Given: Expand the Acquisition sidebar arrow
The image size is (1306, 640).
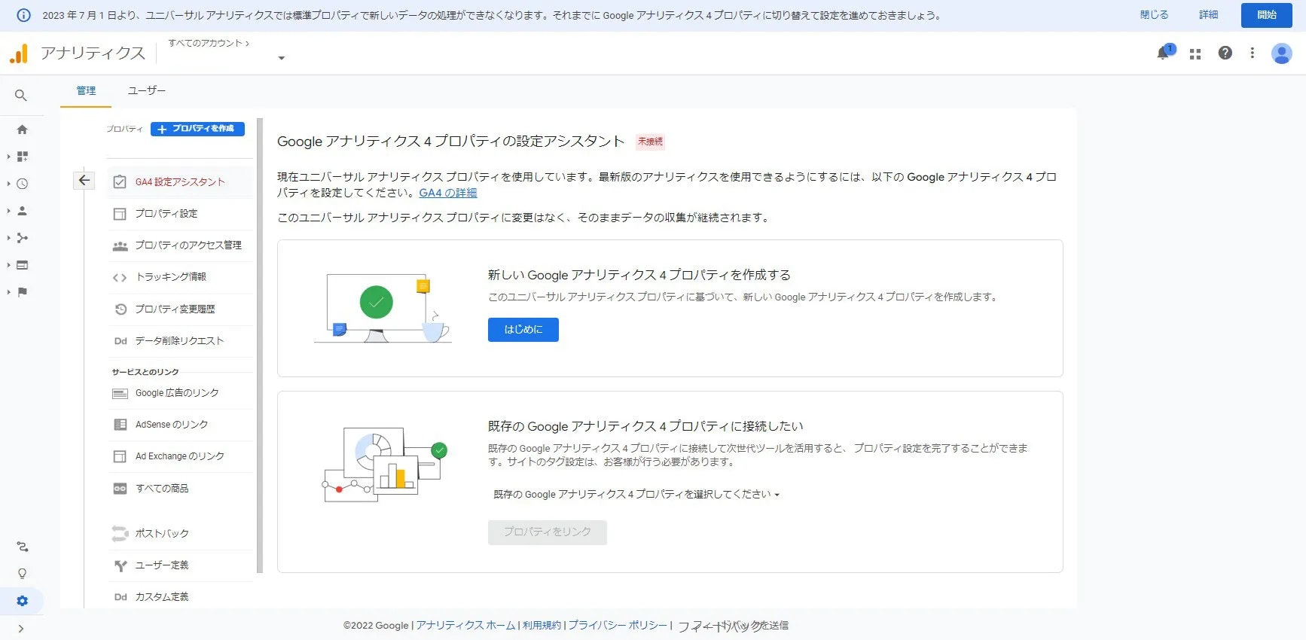Looking at the screenshot, I should pos(8,238).
